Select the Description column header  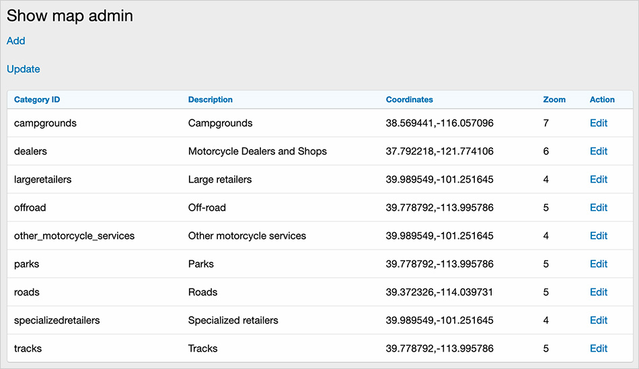[x=210, y=100]
